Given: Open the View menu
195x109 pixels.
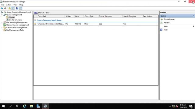Looking at the screenshot, I should click(x=15, y=5).
